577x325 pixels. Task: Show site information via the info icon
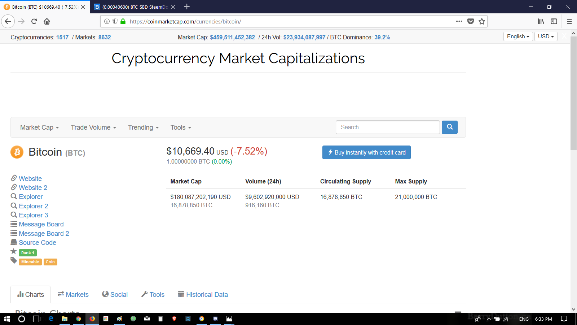tap(107, 21)
